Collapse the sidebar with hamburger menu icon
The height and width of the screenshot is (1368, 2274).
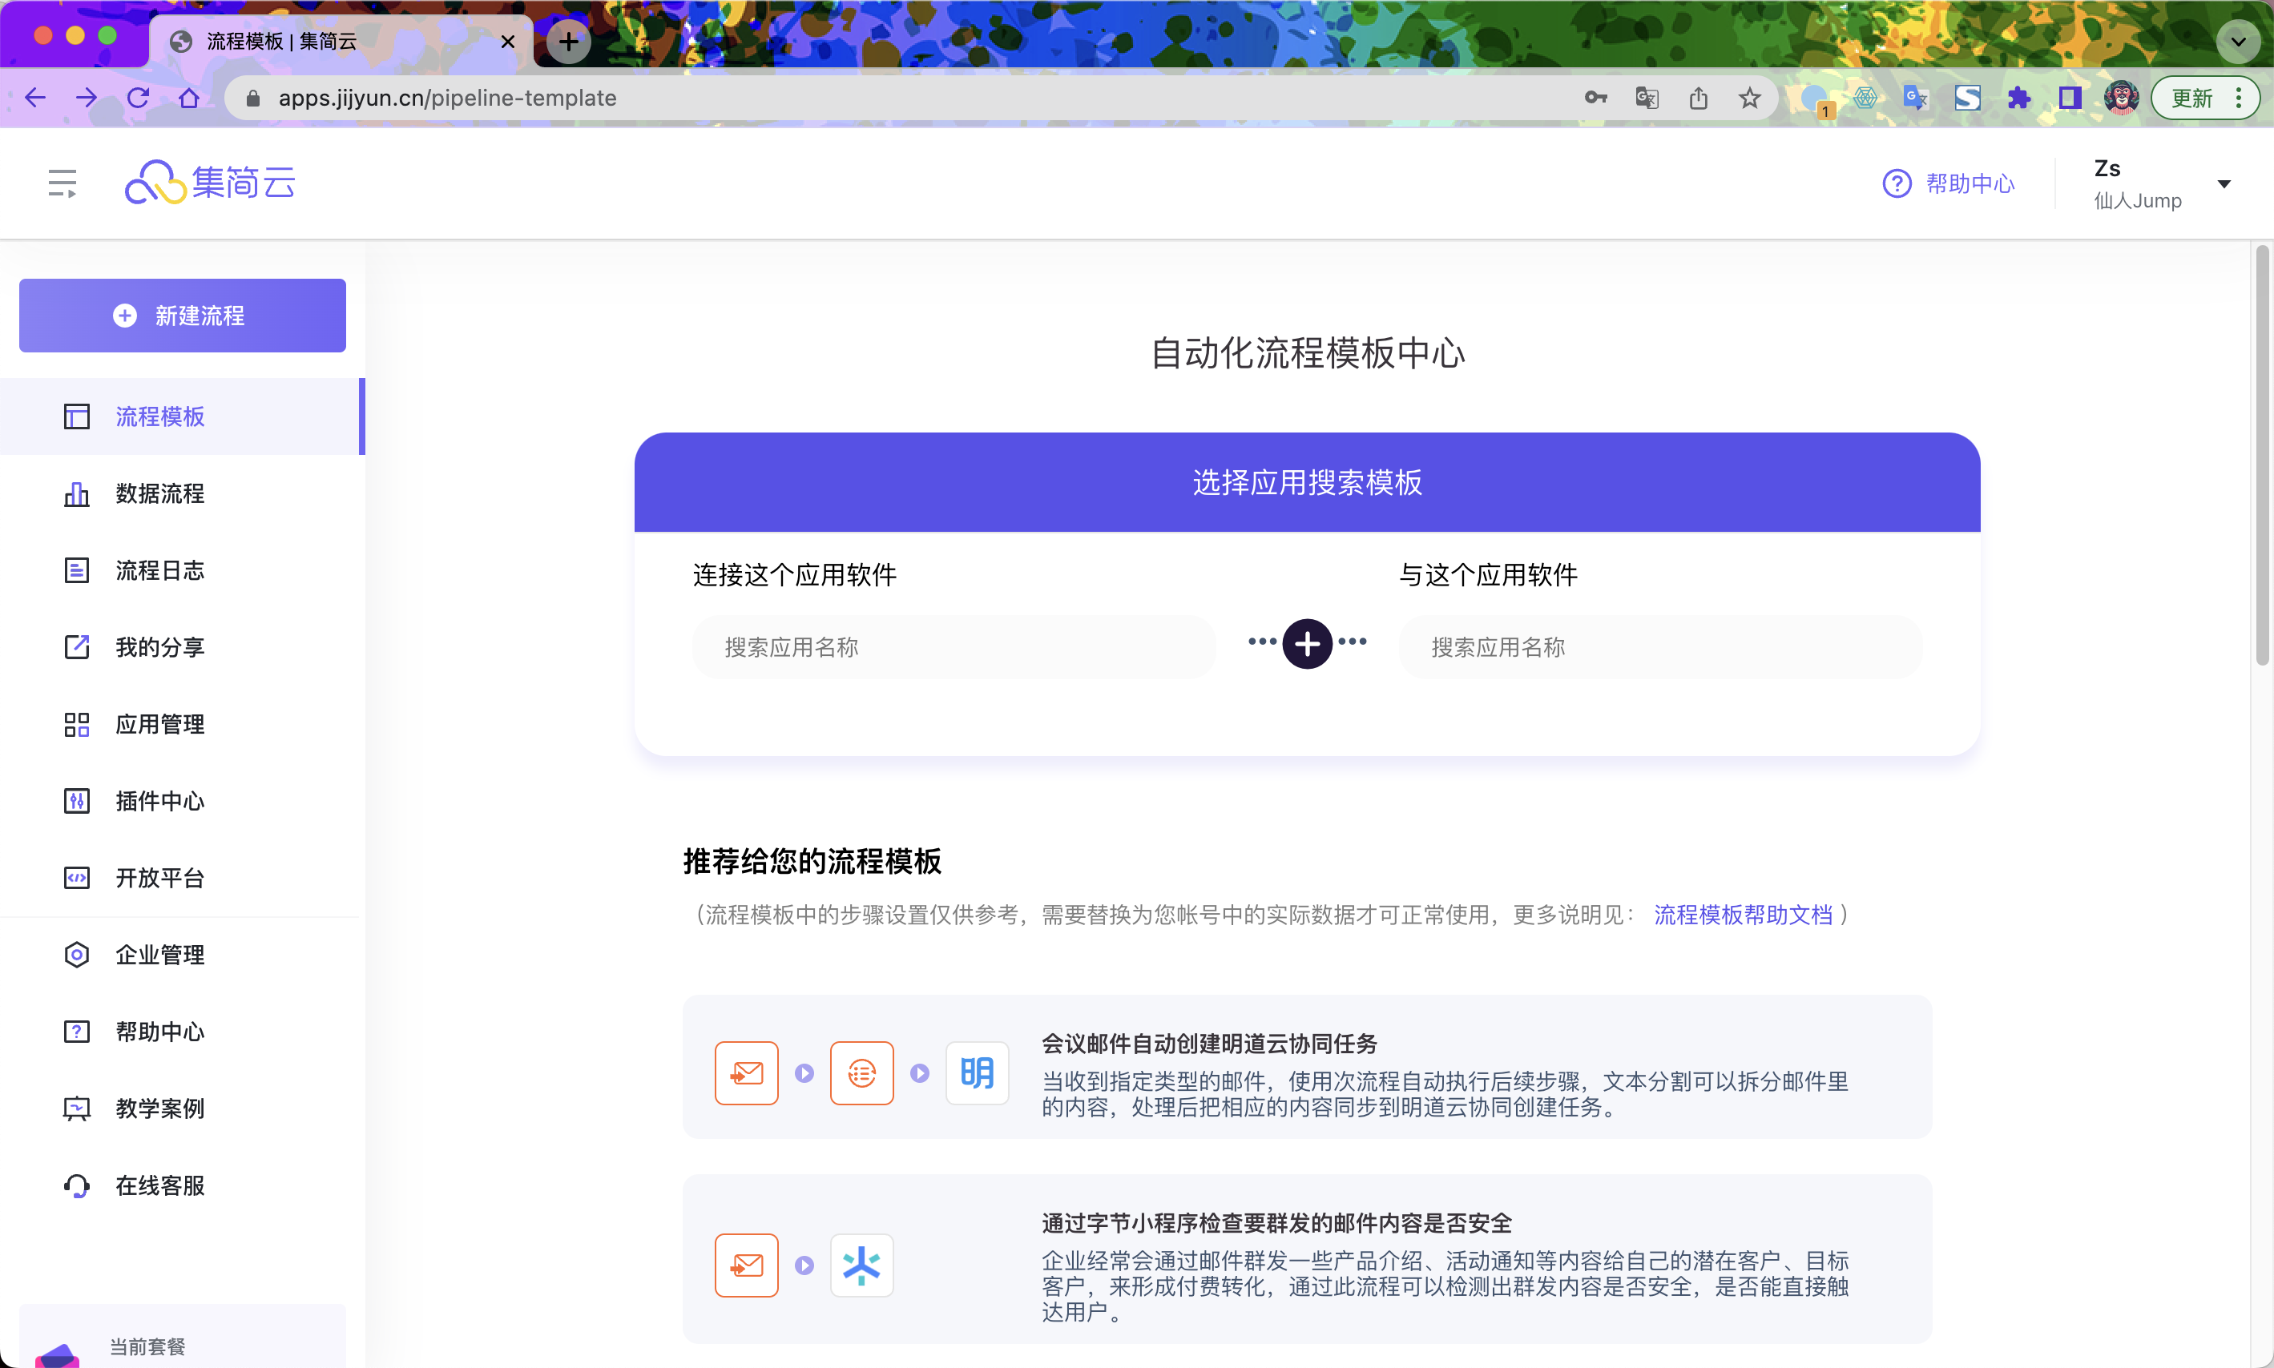point(62,183)
